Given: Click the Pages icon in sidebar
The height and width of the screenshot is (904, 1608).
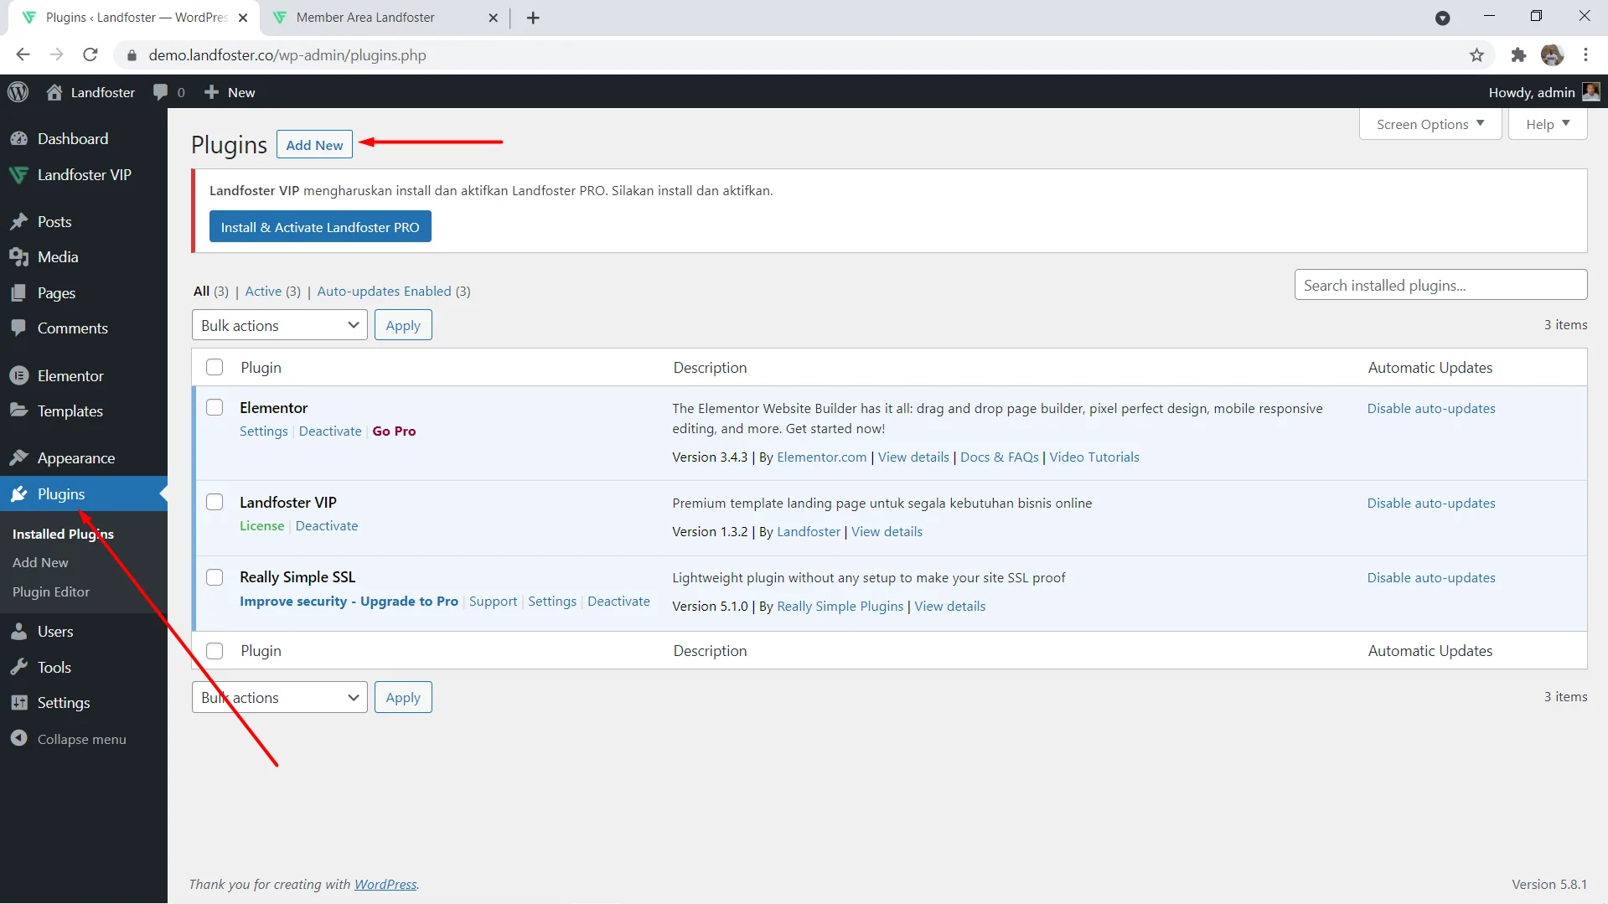Looking at the screenshot, I should [19, 293].
